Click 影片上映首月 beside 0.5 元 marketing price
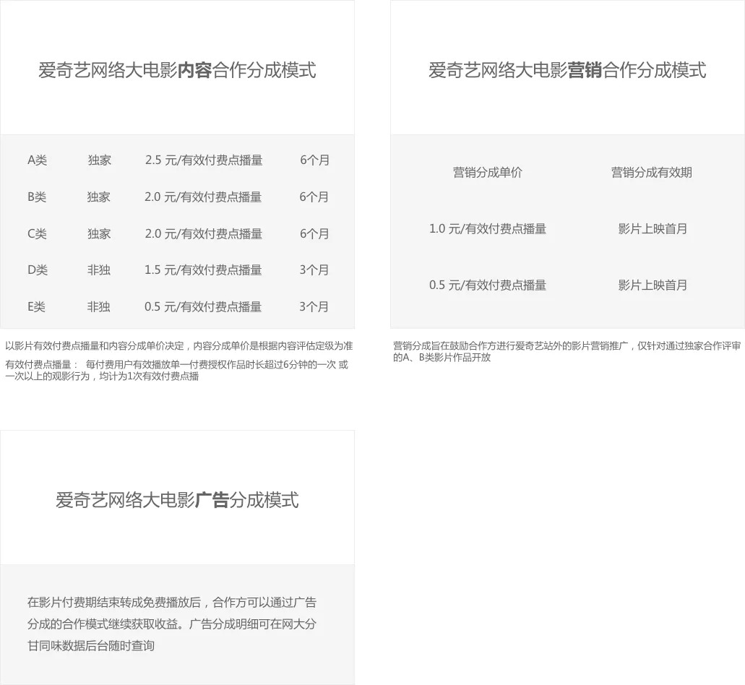Screen dimensions: 745x685 [x=653, y=285]
